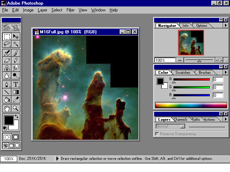The height and width of the screenshot is (172, 230).
Task: Switch to the Info tab
Action: [x=185, y=25]
